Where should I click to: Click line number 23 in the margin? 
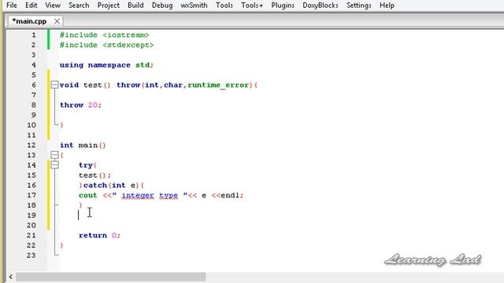point(31,255)
